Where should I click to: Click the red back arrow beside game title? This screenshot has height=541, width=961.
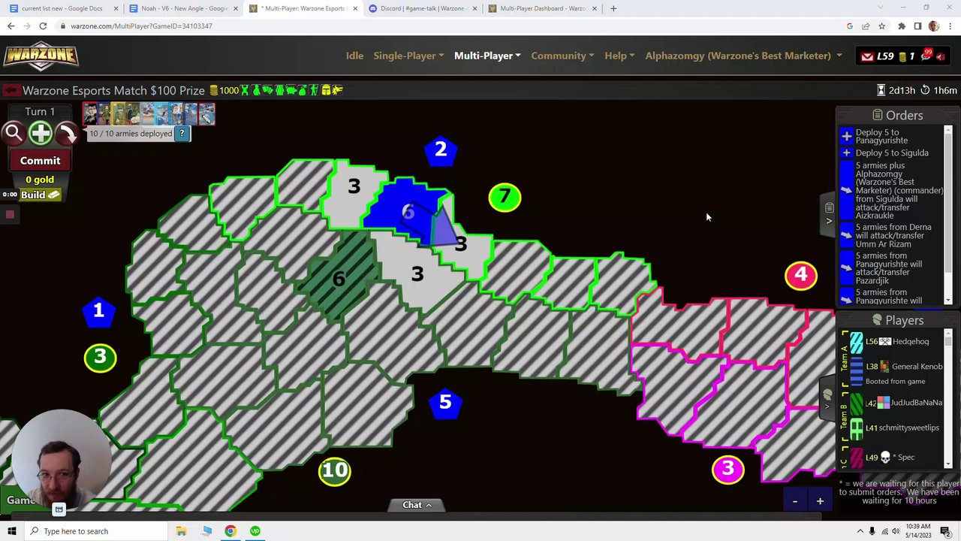click(11, 90)
